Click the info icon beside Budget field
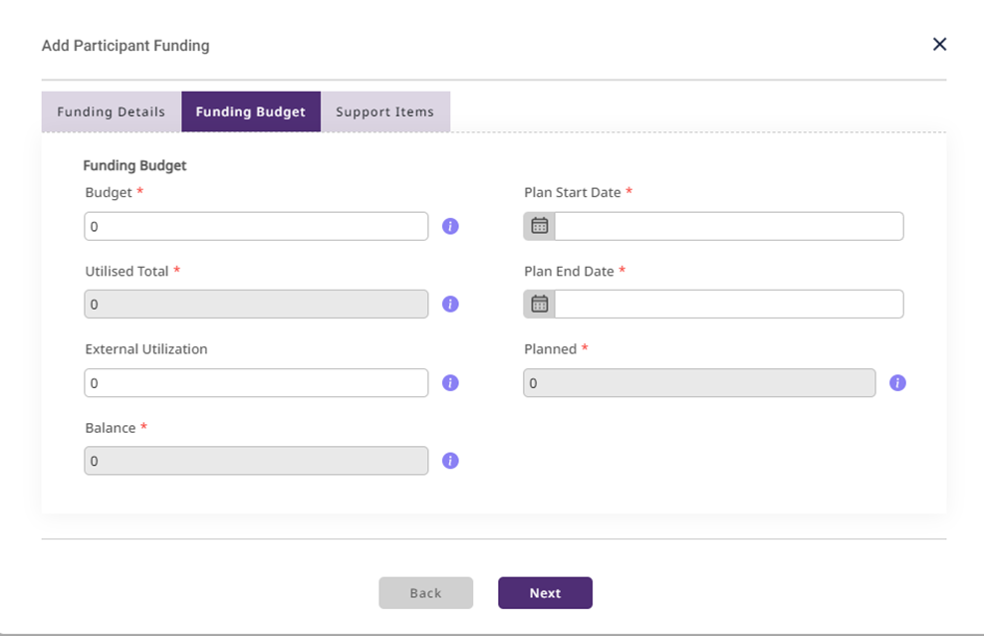Screen dimensions: 984x636 coord(450,226)
